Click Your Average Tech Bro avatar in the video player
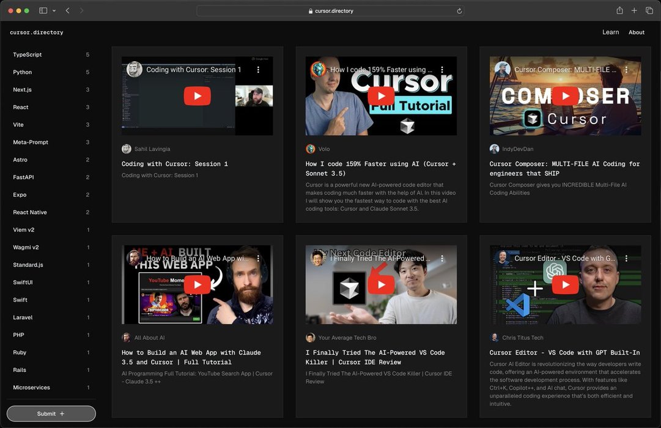The image size is (661, 428). (x=319, y=258)
